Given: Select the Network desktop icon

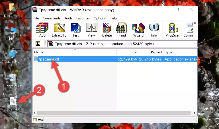Looking at the screenshot, I should tap(13, 57).
